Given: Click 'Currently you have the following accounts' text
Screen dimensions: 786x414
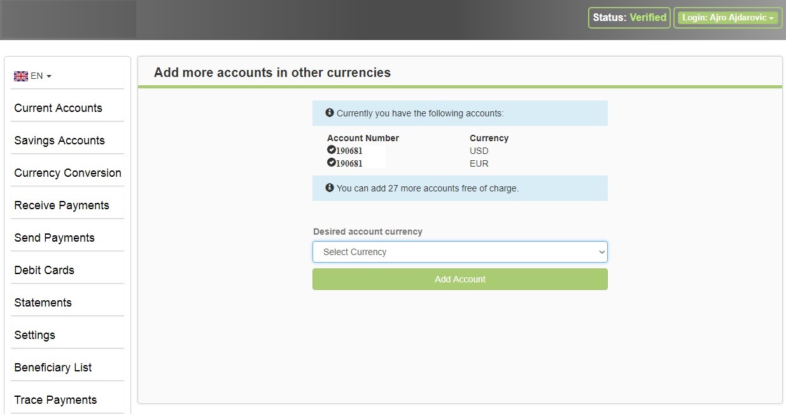Looking at the screenshot, I should pyautogui.click(x=420, y=113).
